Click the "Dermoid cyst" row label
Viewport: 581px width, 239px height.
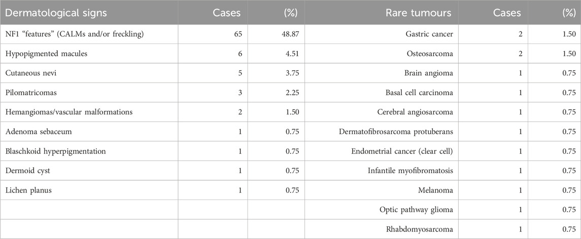point(28,171)
